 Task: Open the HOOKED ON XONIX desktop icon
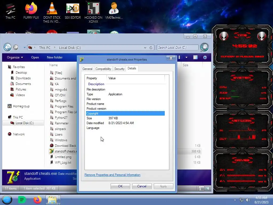(93, 13)
